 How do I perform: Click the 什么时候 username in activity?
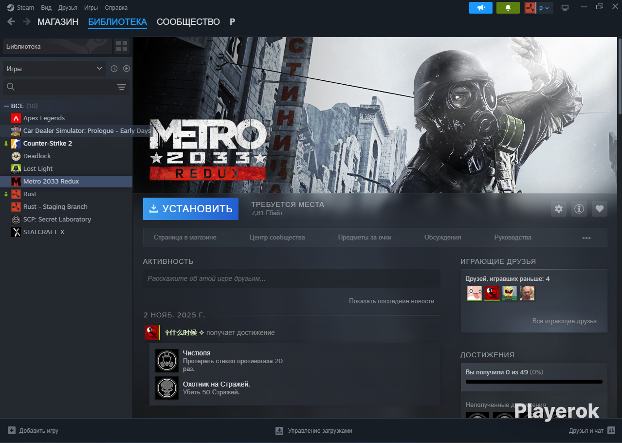tap(184, 332)
